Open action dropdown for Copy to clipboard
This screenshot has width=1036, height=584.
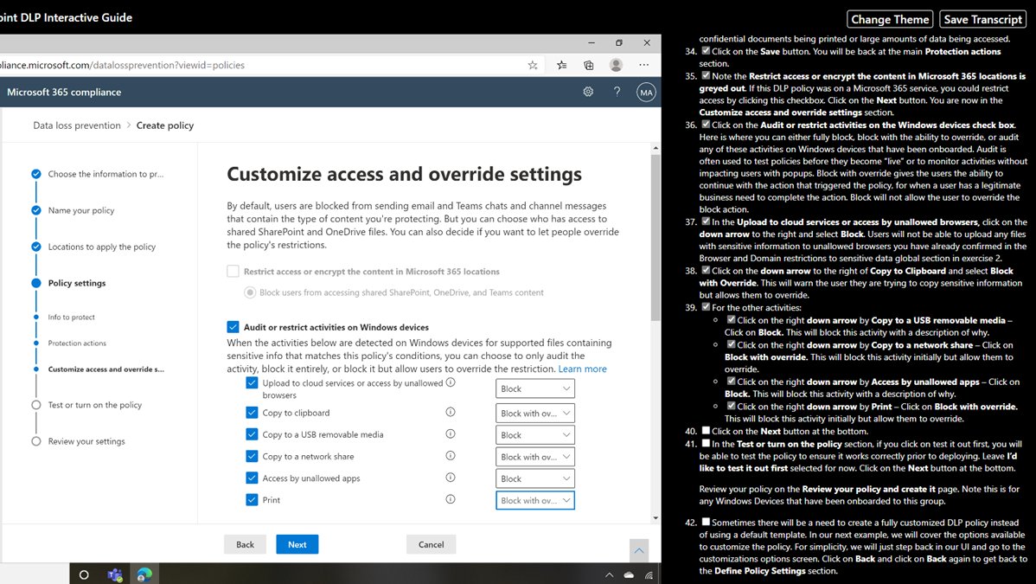[x=535, y=413]
